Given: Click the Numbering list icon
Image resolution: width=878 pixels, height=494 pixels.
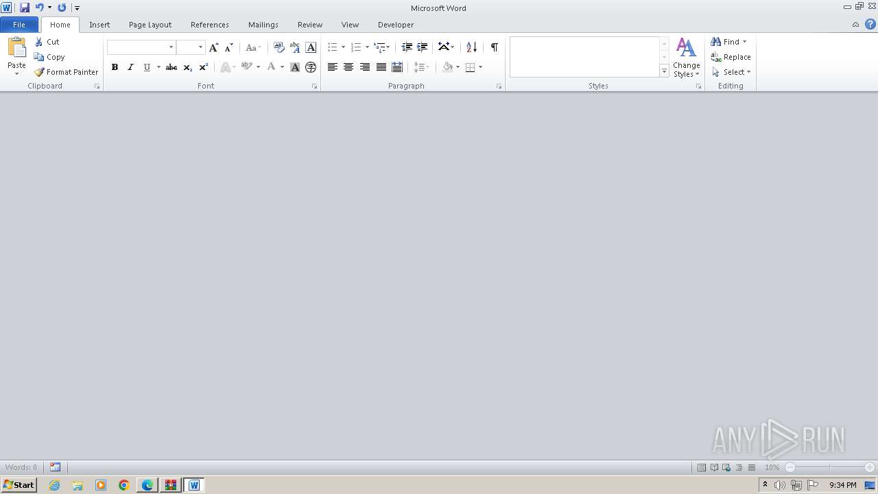Looking at the screenshot, I should [x=355, y=47].
